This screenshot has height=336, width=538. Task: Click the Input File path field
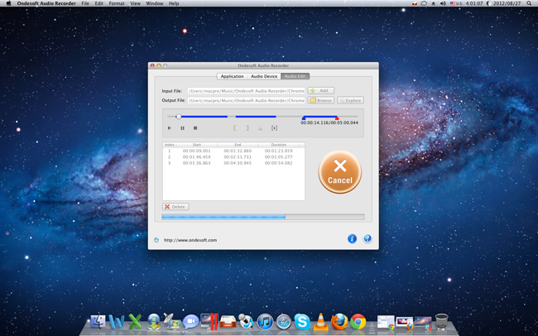coord(246,91)
